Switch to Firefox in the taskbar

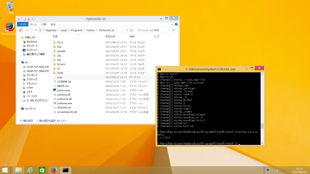[54, 170]
